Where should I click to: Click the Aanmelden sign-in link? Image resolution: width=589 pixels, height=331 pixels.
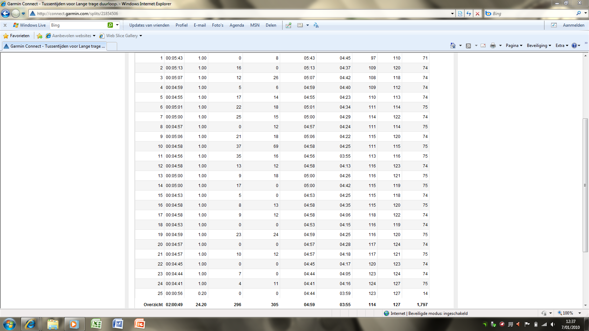tap(573, 25)
